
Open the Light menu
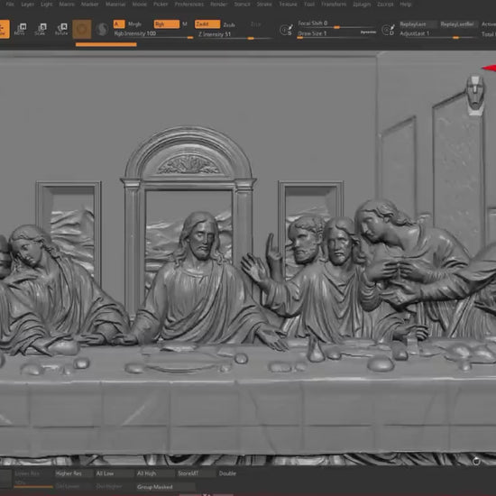point(47,5)
